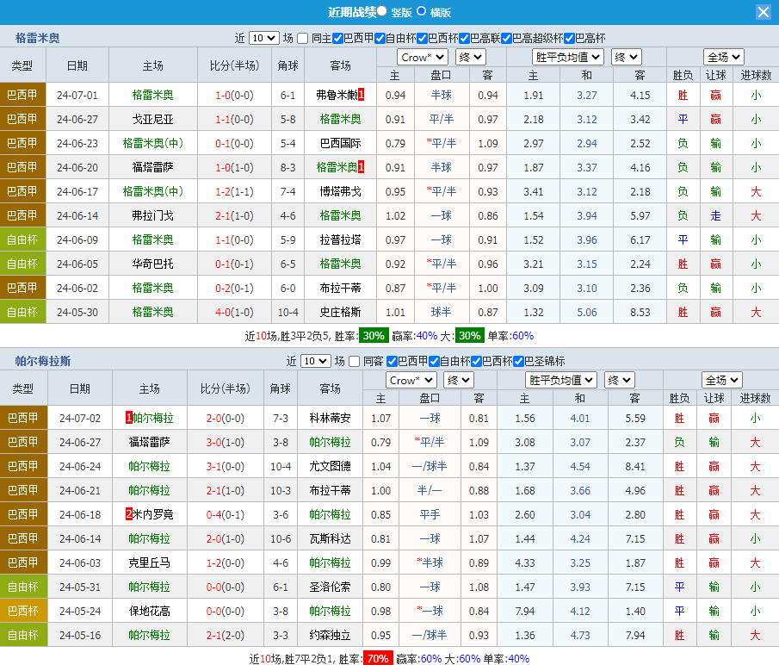Open the home team 戈亚尼亚 link
This screenshot has width=779, height=665.
click(152, 119)
